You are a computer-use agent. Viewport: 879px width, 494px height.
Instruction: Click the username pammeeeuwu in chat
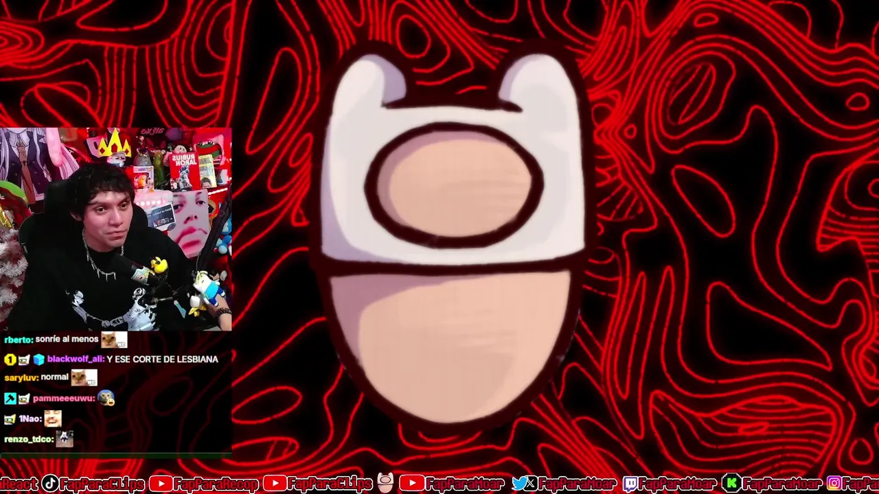point(63,399)
